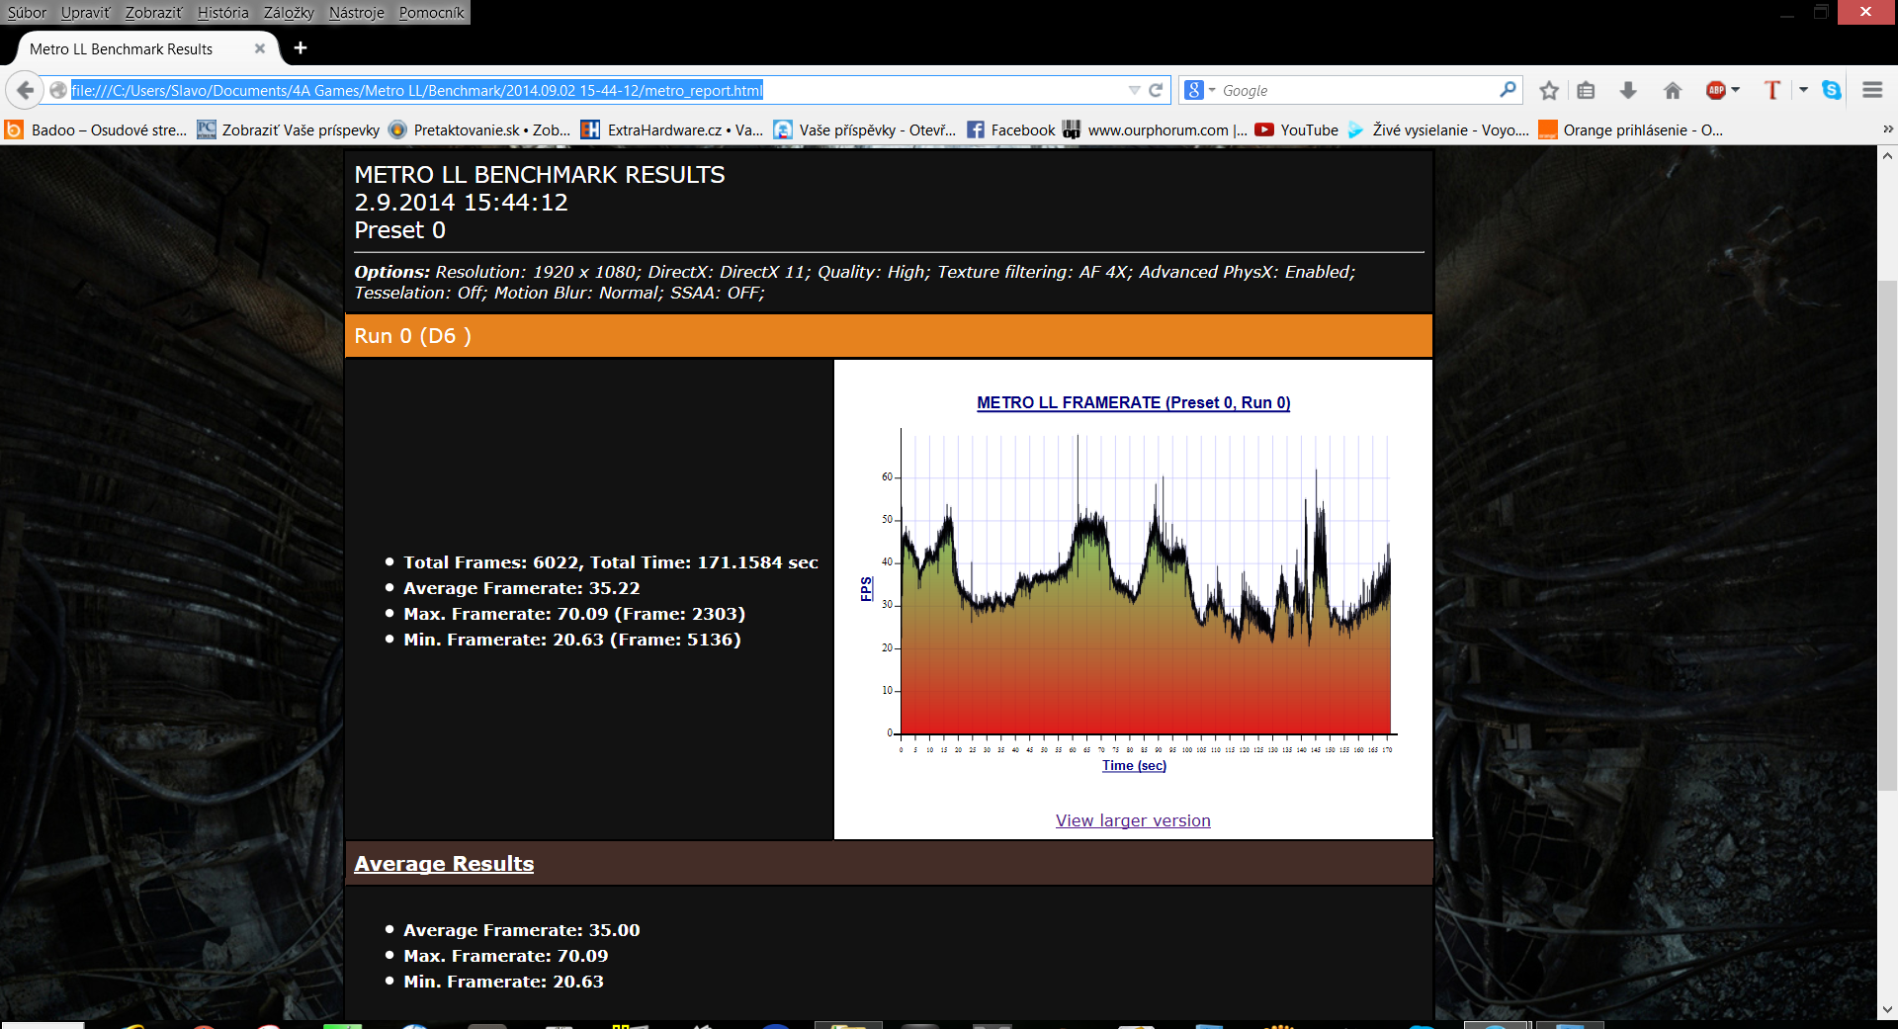Open the red T extension icon
The image size is (1898, 1029).
pos(1772,90)
